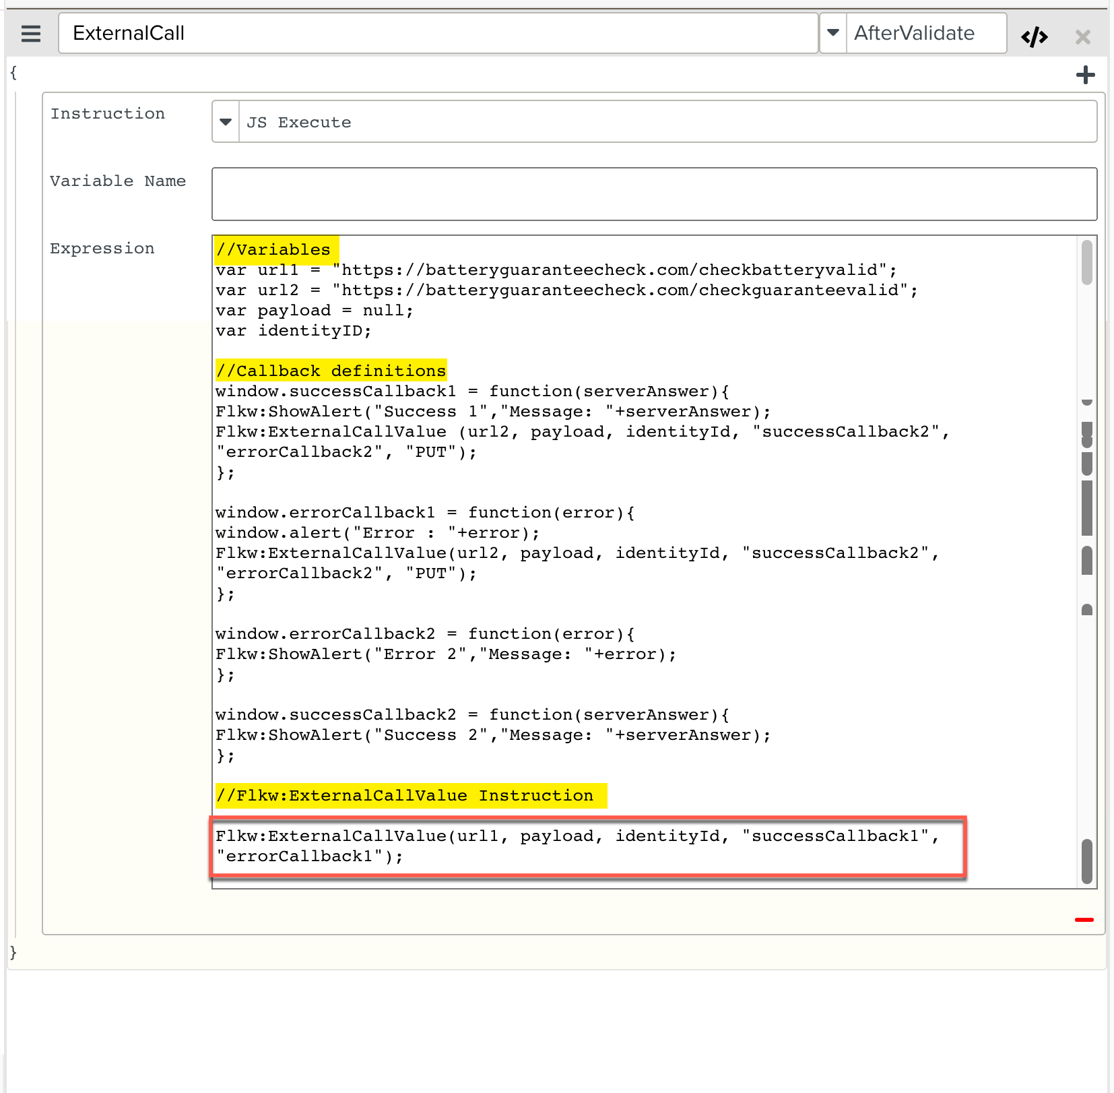Open the hamburger menu icon
Viewport: 1114px width, 1093px height.
click(31, 33)
